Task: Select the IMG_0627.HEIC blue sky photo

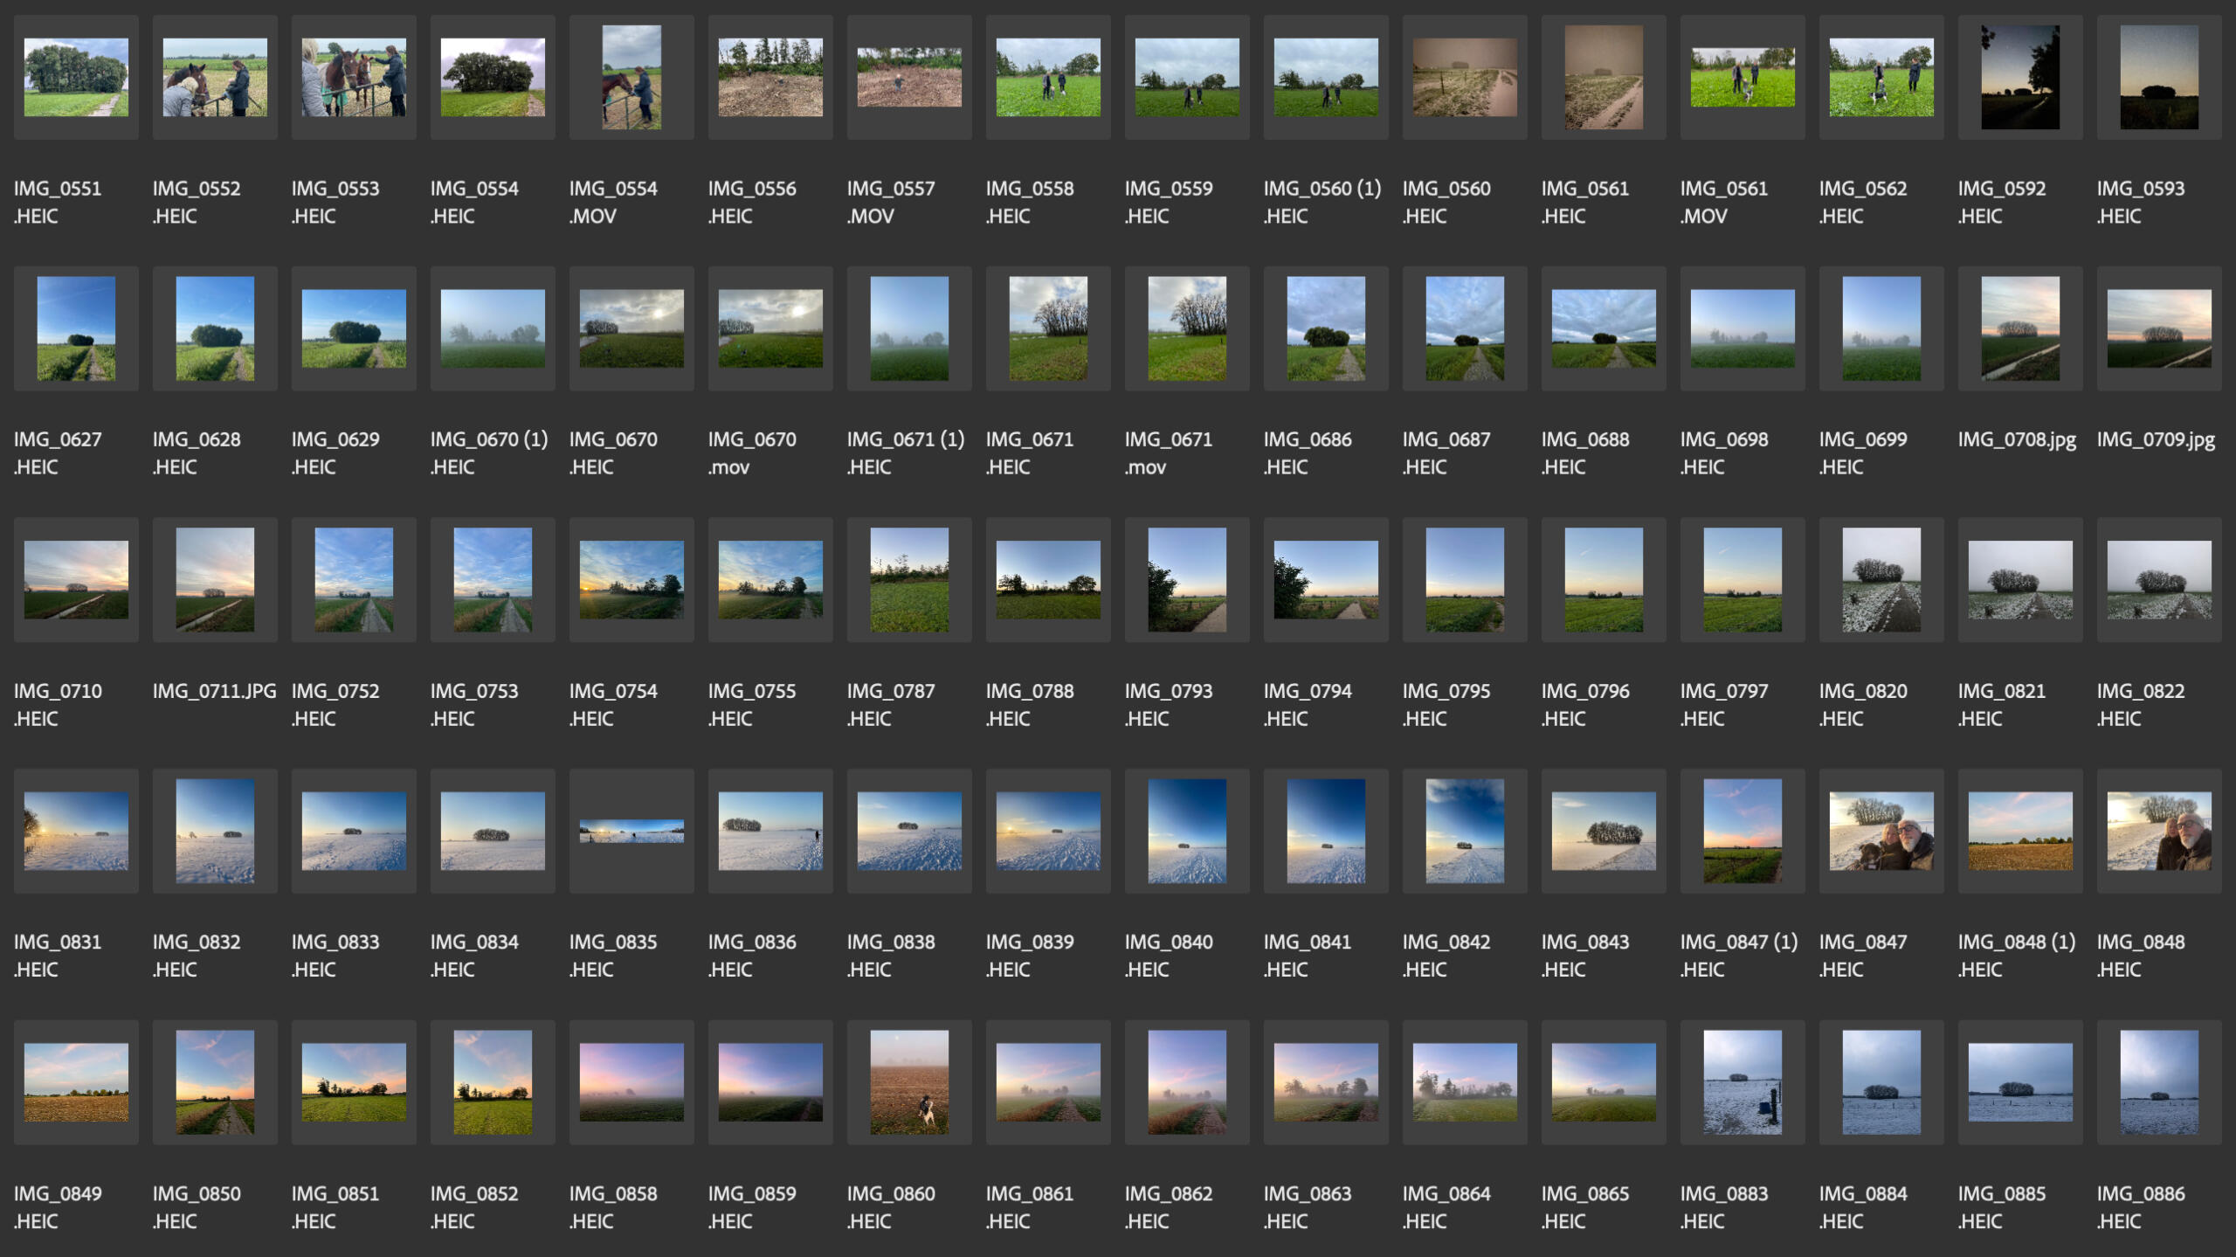Action: [x=76, y=328]
